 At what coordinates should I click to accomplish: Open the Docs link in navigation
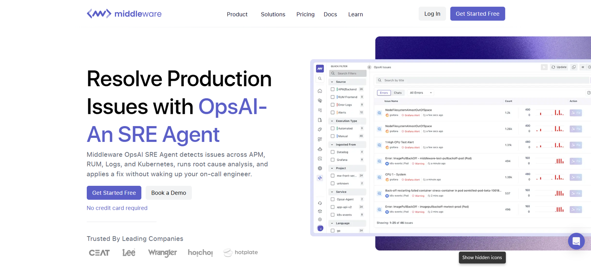tap(330, 14)
